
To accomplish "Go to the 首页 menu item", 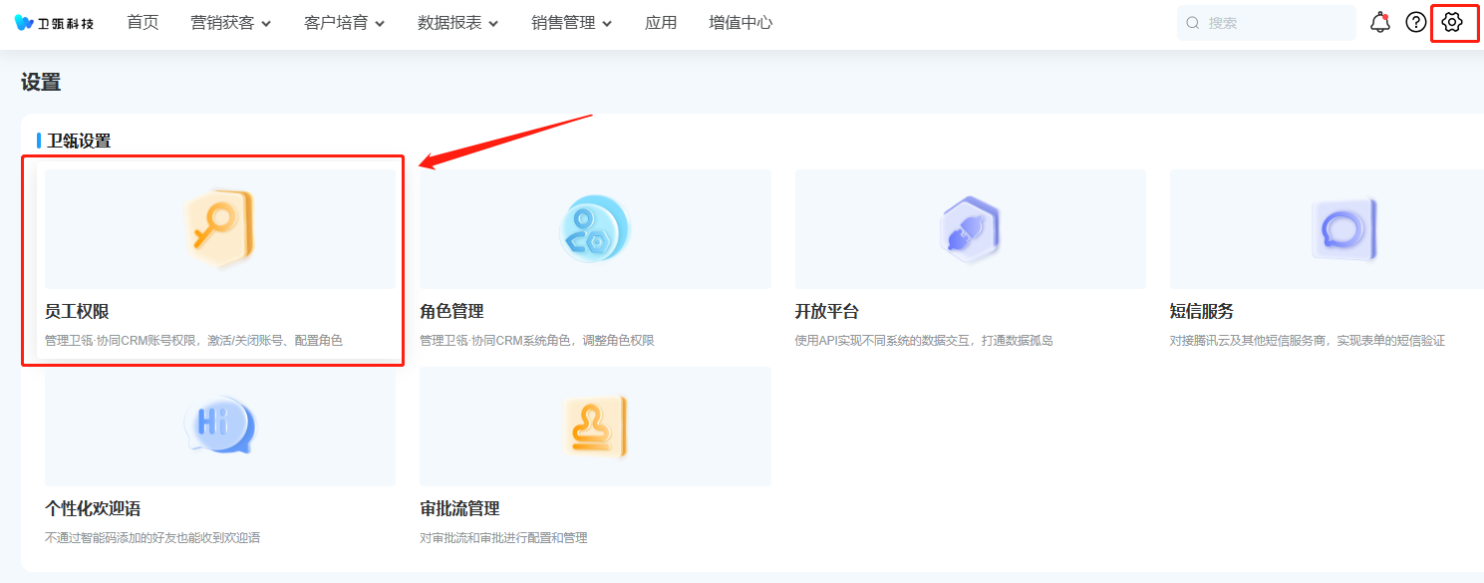I will point(143,23).
